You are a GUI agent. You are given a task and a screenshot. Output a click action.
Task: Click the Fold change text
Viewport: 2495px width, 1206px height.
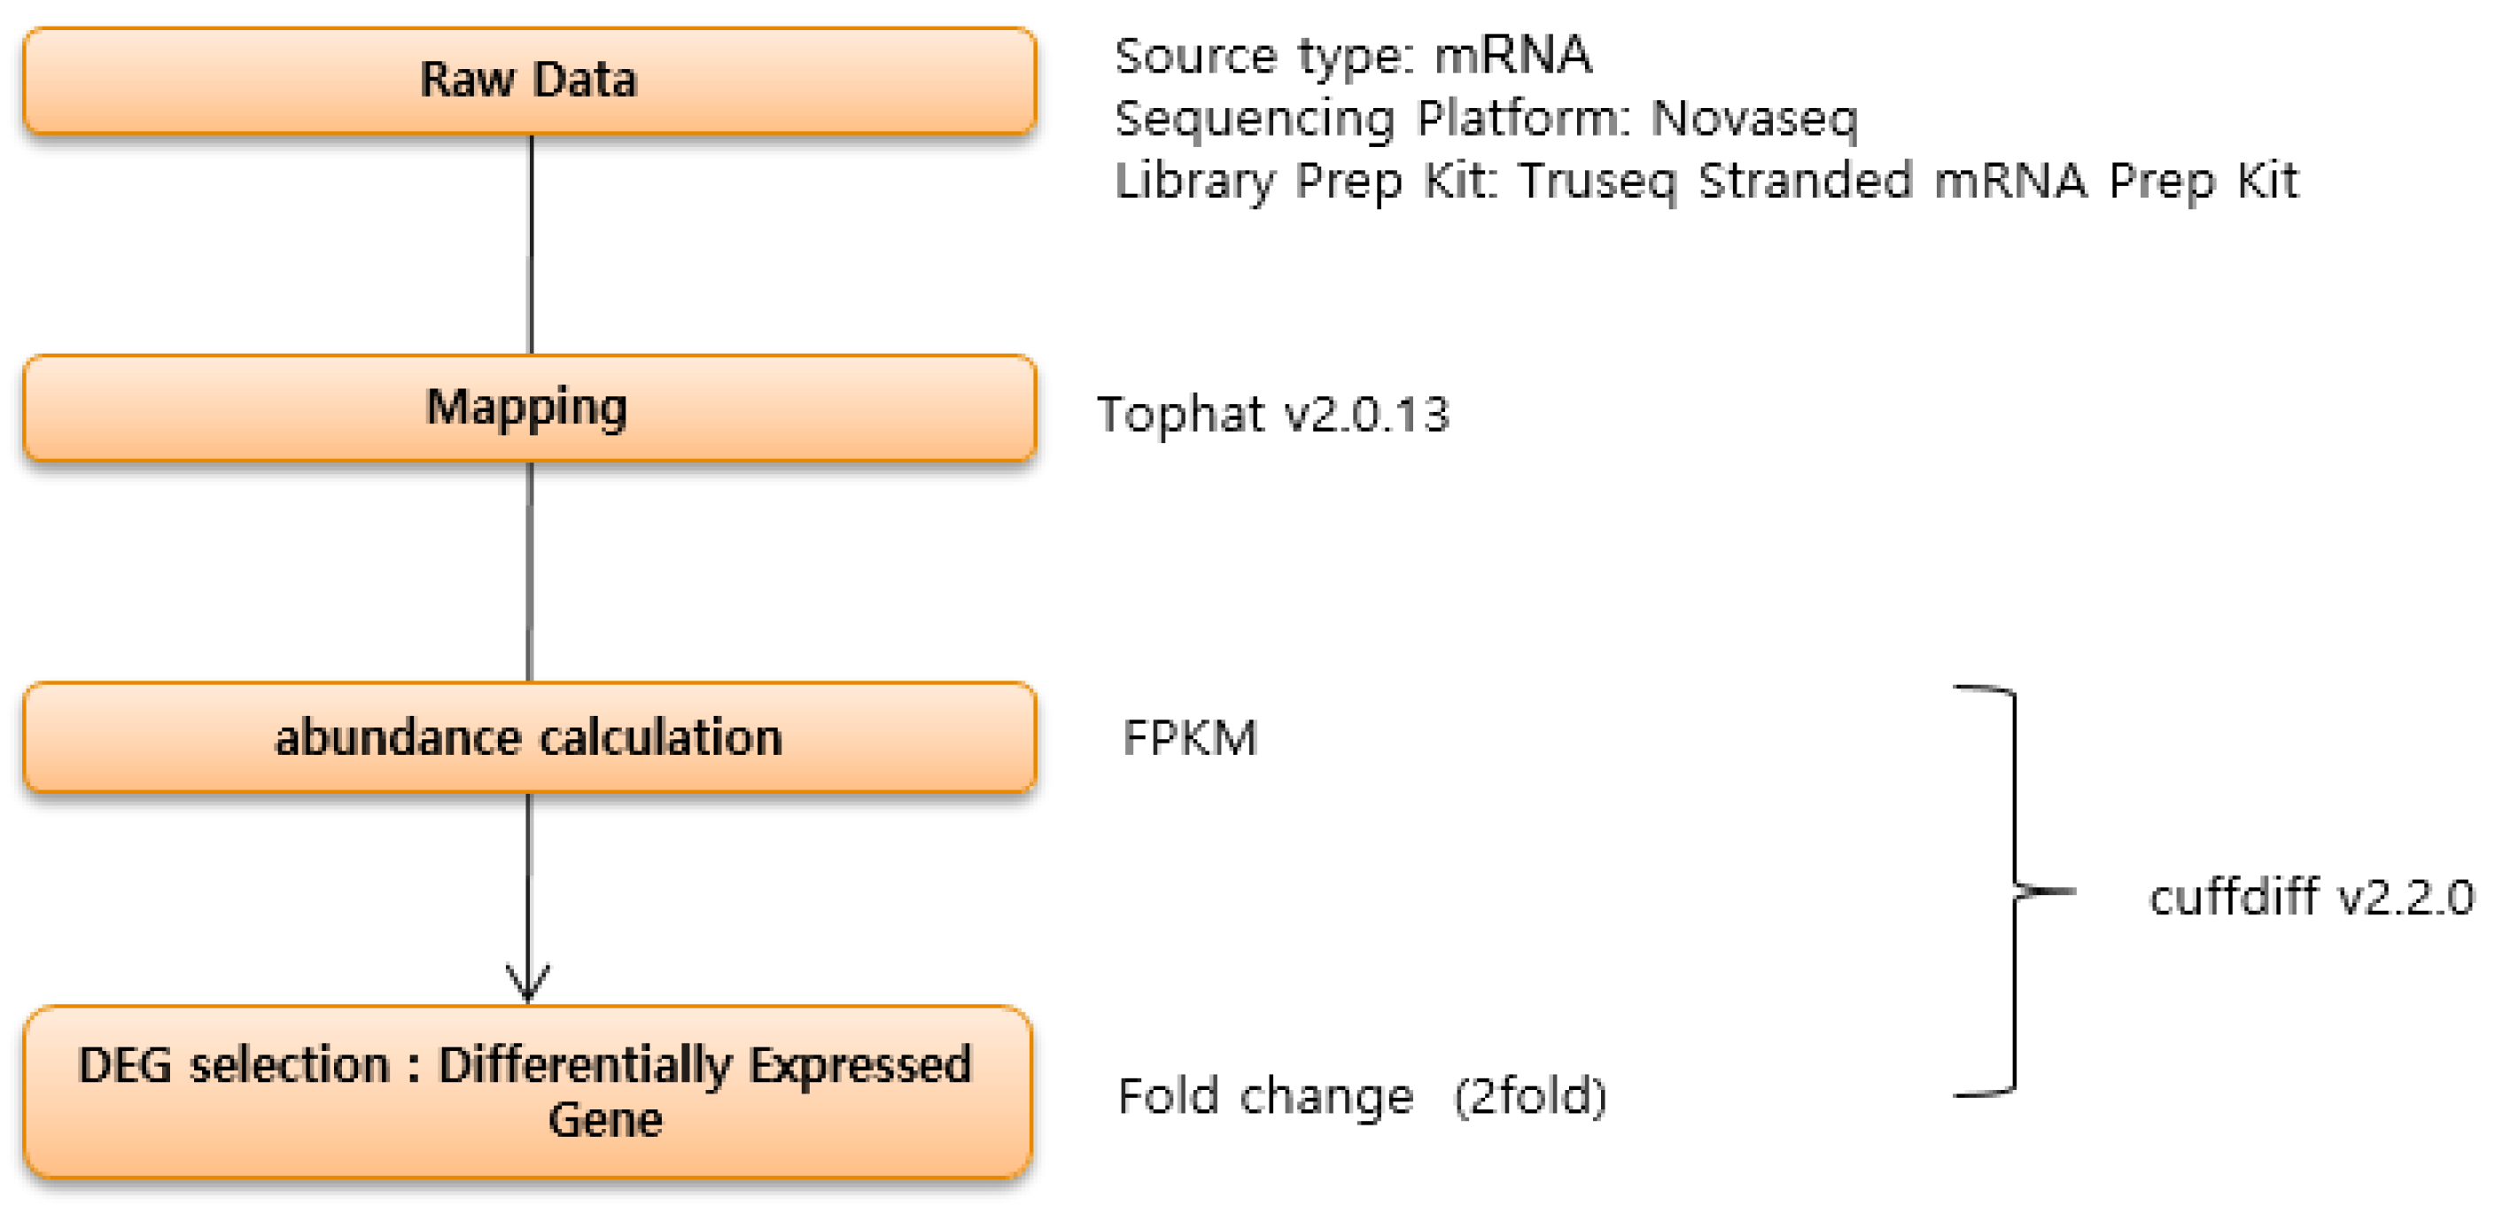(x=1265, y=1096)
